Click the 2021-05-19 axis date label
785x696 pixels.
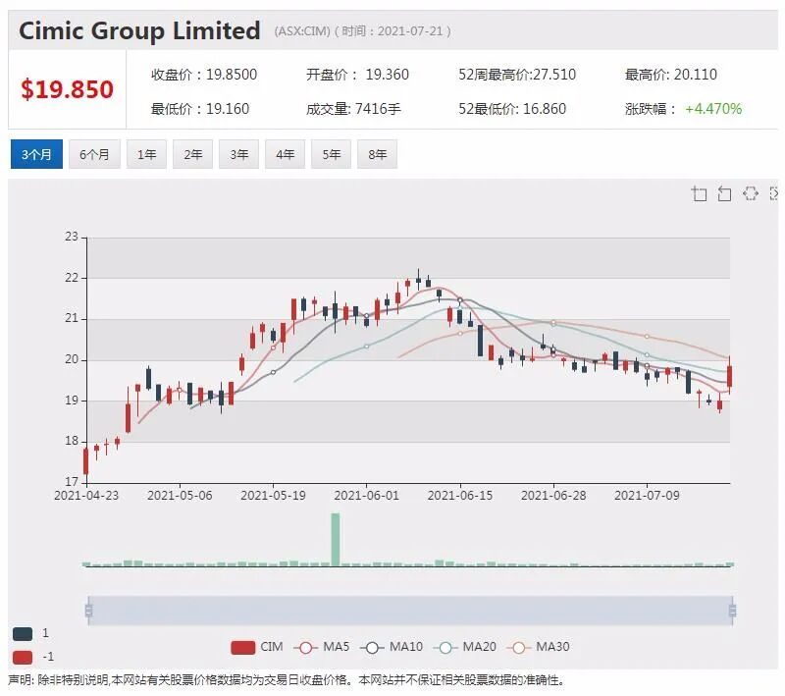tap(273, 495)
